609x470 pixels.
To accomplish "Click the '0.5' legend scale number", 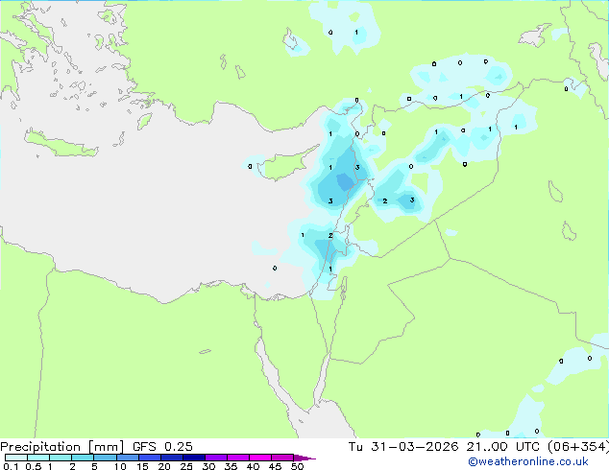I will pyautogui.click(x=33, y=466).
